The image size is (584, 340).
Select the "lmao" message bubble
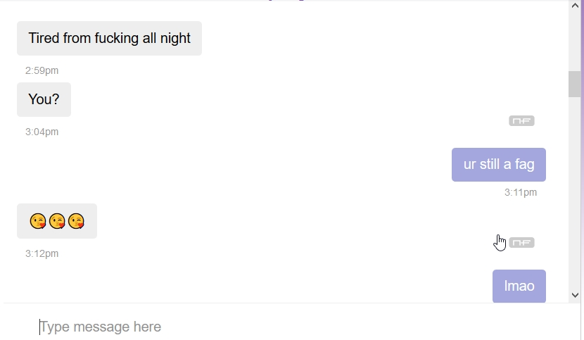point(519,286)
